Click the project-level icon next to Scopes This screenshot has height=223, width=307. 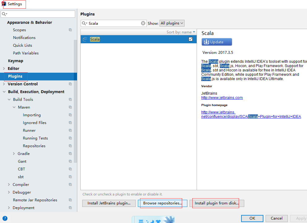click(70, 30)
